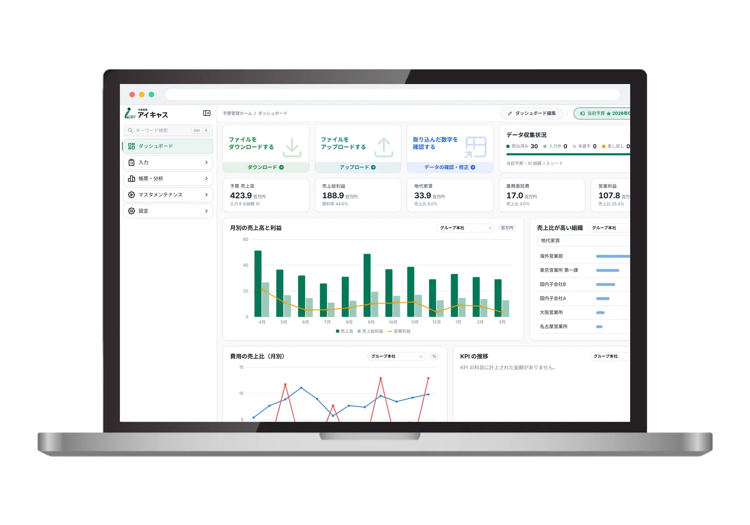The width and height of the screenshot is (750, 525).
Task: Click the gear icon beside マスタメンテナンス
Action: 131,195
